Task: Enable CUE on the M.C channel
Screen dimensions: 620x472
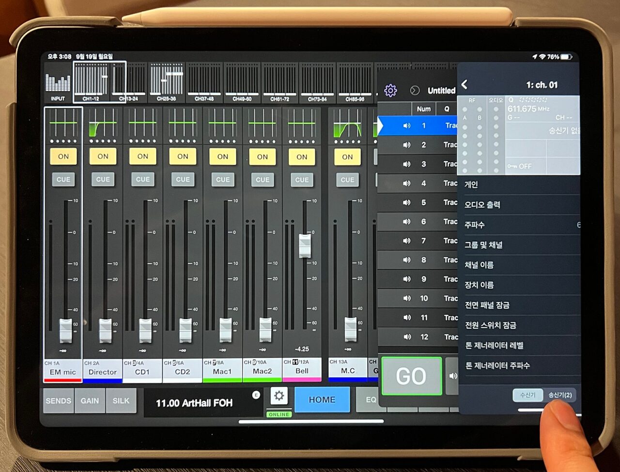Action: [x=347, y=180]
